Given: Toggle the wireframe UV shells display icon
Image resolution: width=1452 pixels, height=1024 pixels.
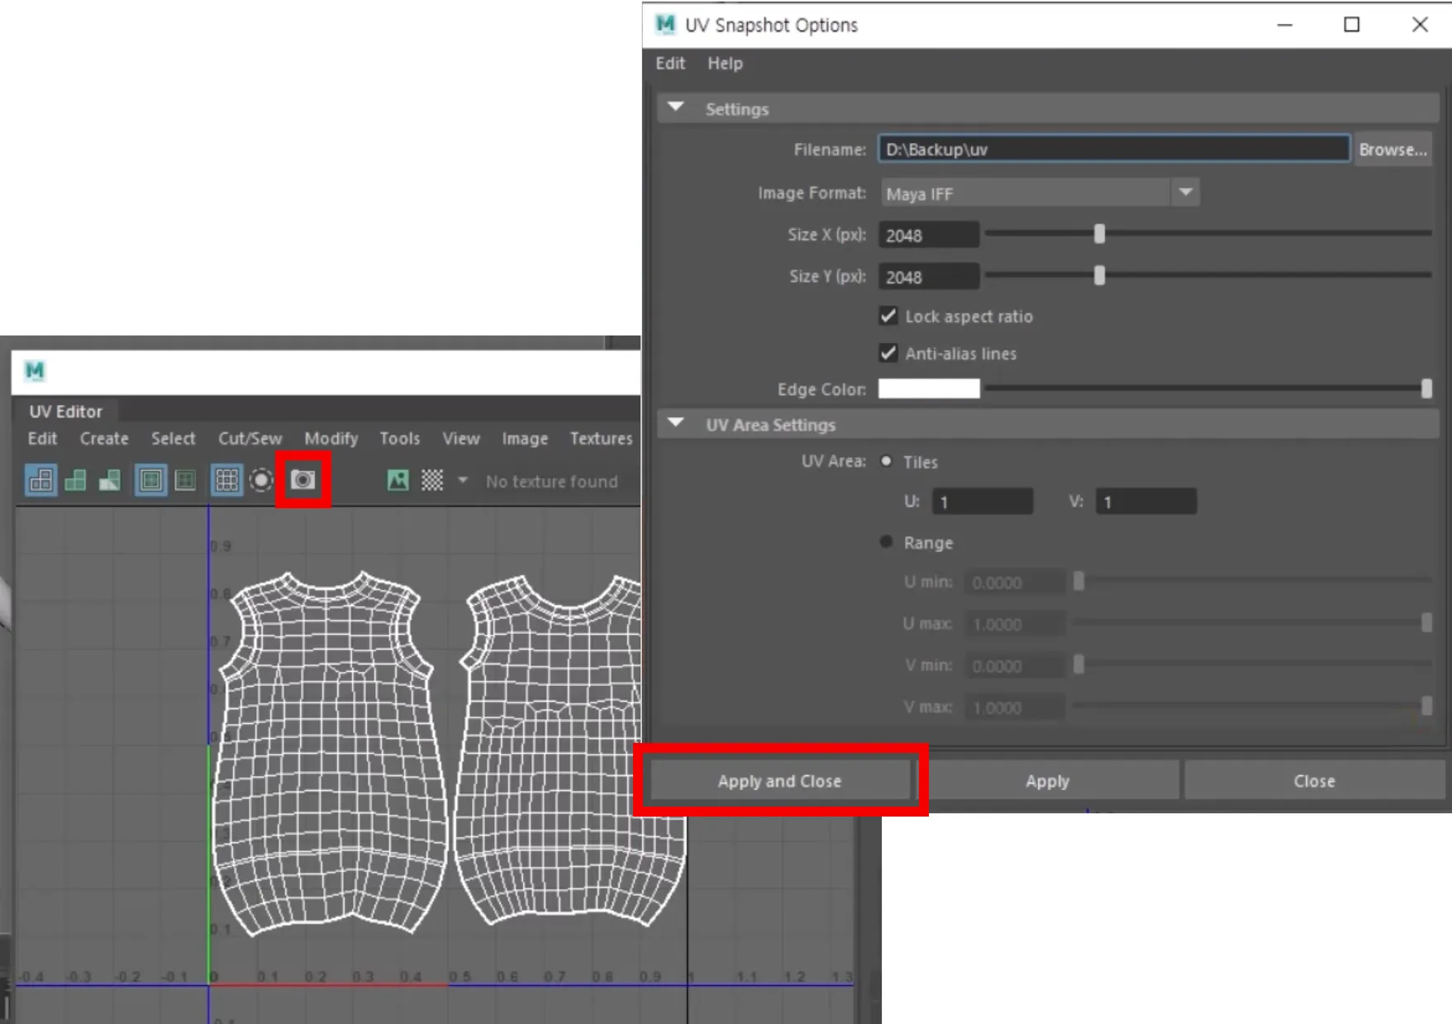Looking at the screenshot, I should pos(40,479).
